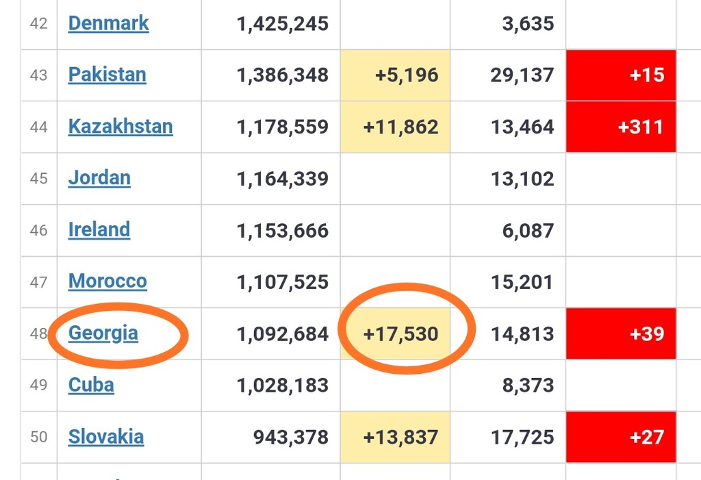Open the Morocco country link
This screenshot has height=480, width=701.
[107, 281]
